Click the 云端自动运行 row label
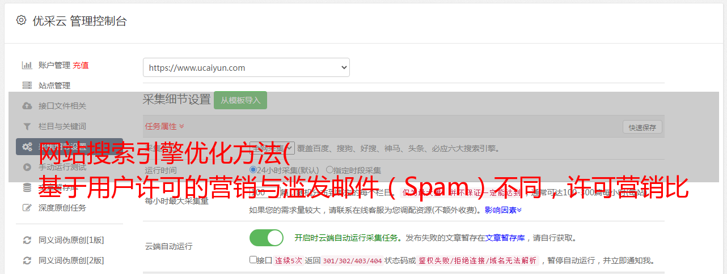 [x=168, y=246]
